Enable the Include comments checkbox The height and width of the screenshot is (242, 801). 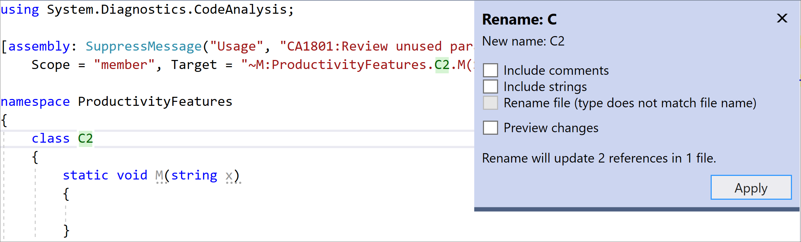pos(491,70)
